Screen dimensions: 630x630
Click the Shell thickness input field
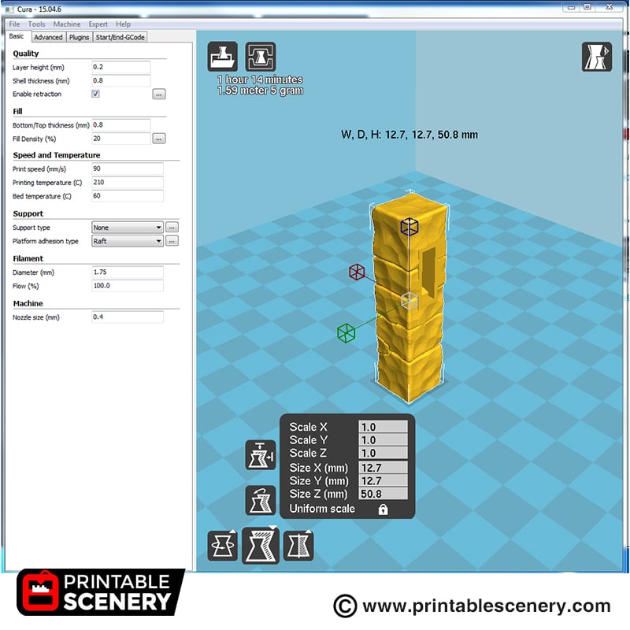click(121, 81)
